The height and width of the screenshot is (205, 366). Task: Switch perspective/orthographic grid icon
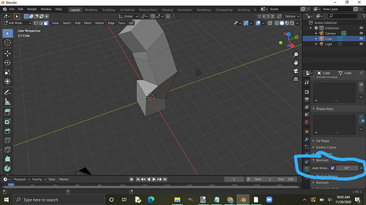click(x=296, y=79)
